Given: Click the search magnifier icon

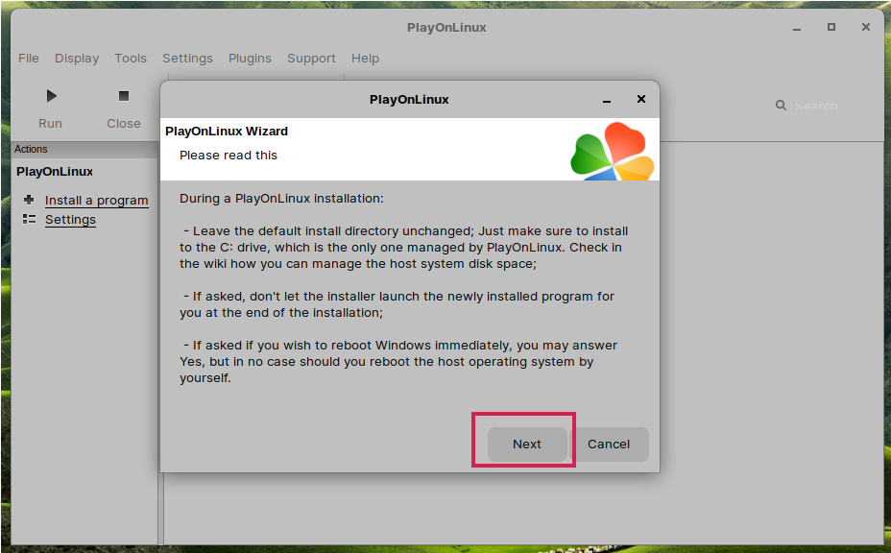Looking at the screenshot, I should (x=781, y=106).
